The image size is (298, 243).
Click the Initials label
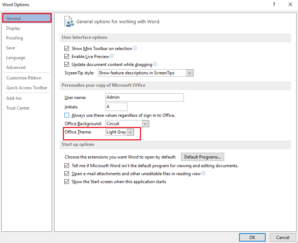point(72,107)
